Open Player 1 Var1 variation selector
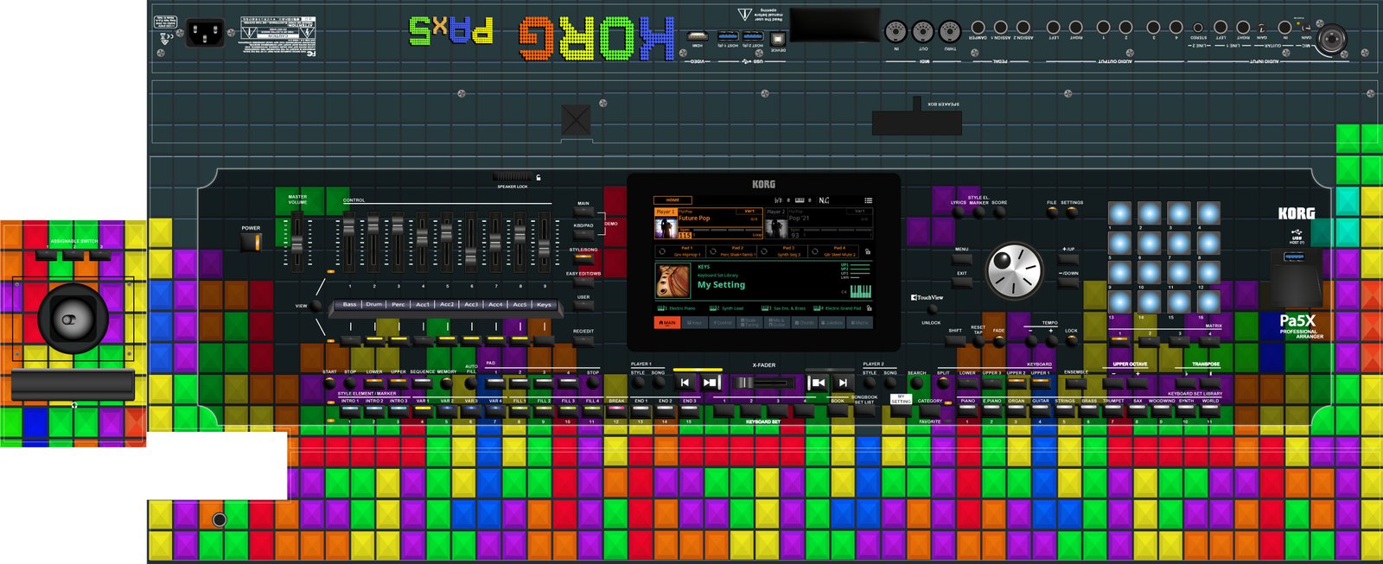Screen dimensions: 1383x564 tap(749, 211)
